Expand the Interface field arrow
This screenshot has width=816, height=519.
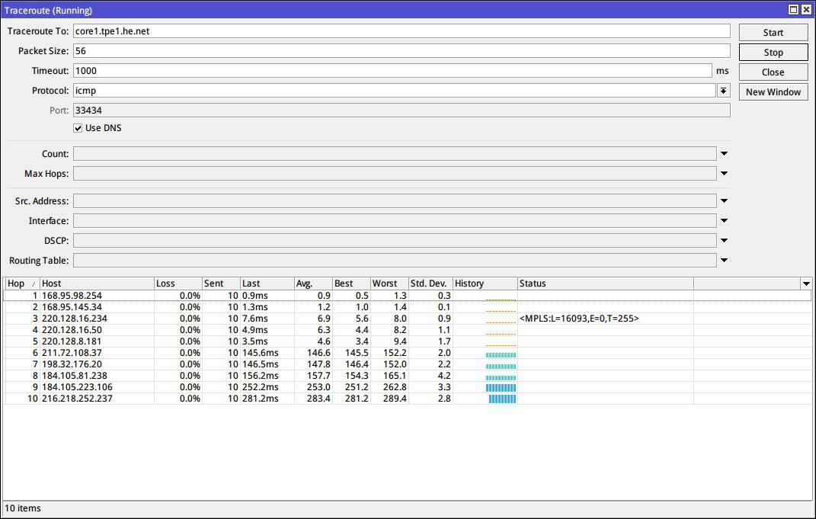click(724, 221)
